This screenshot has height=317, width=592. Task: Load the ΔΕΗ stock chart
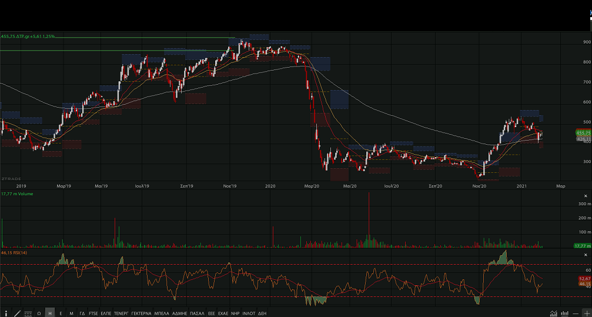pyautogui.click(x=262, y=313)
